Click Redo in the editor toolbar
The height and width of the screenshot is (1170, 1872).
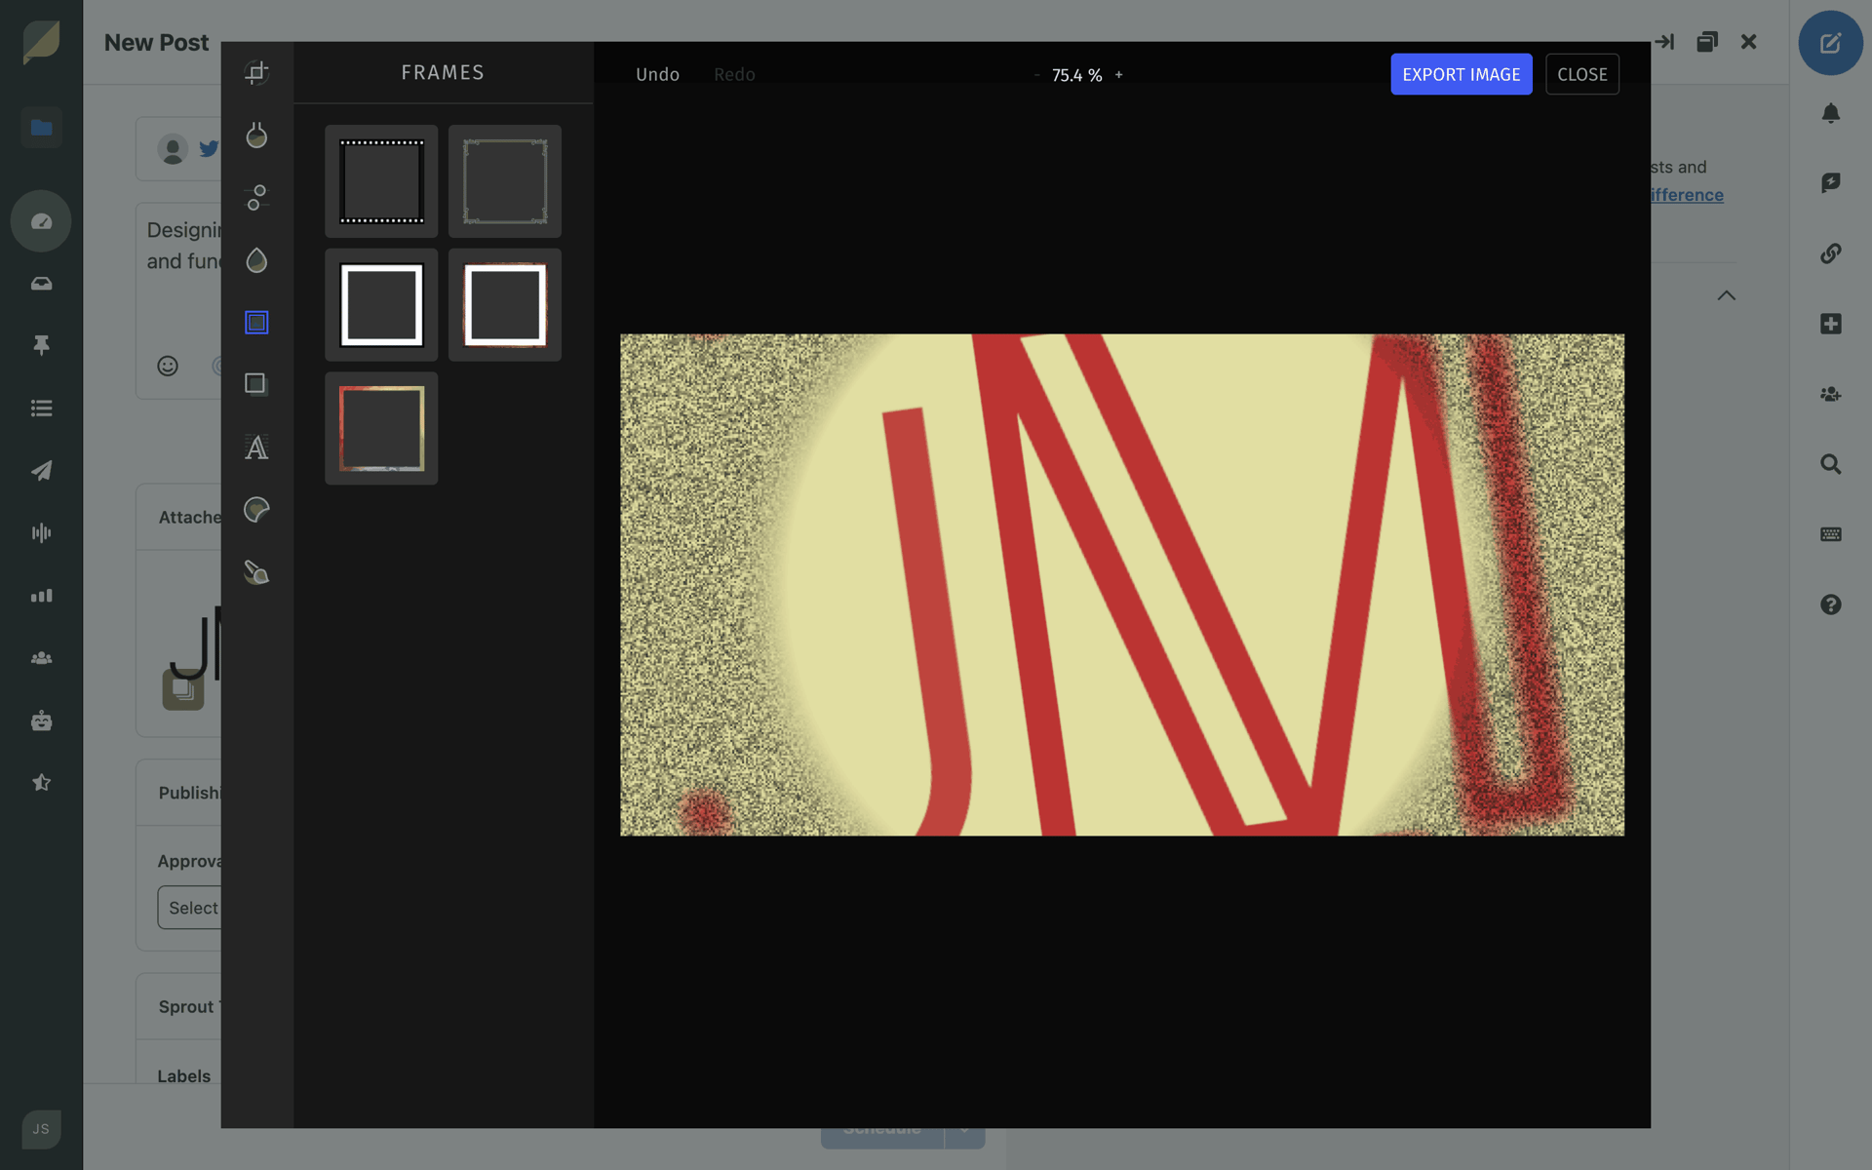pyautogui.click(x=734, y=74)
